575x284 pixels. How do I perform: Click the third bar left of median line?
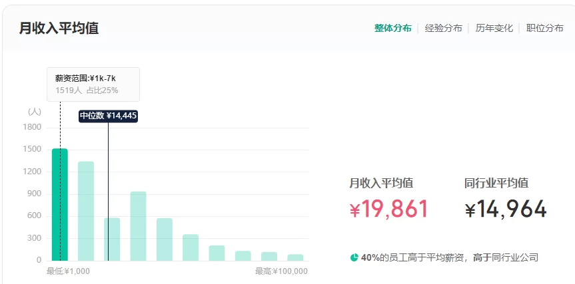112,239
